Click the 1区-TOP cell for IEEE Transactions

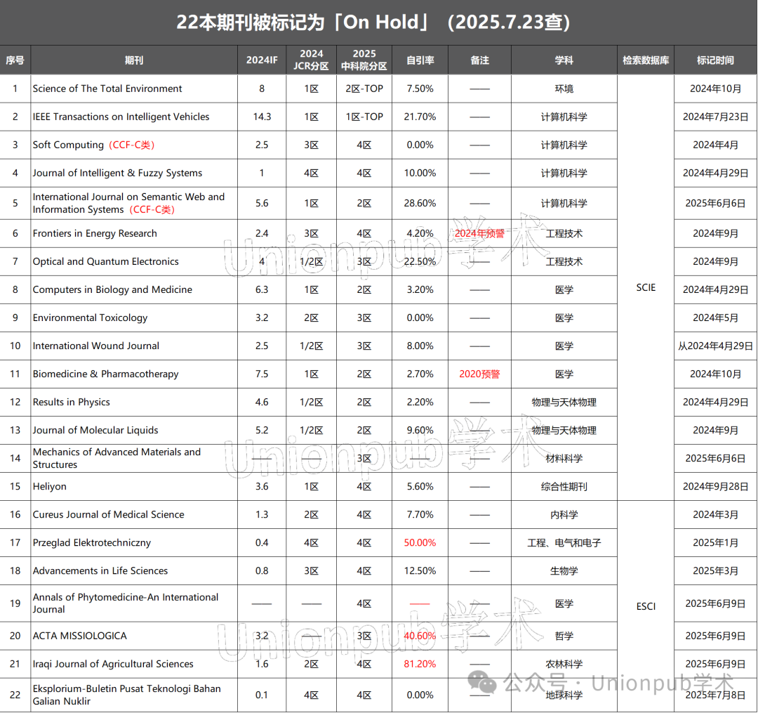364,117
